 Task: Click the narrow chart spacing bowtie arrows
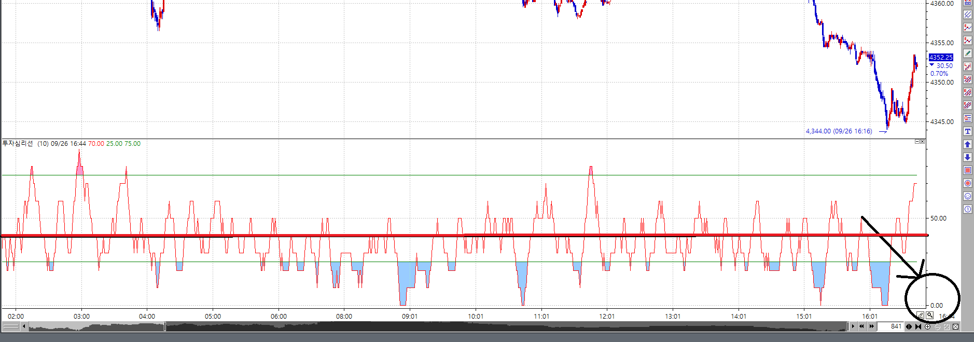919,326
